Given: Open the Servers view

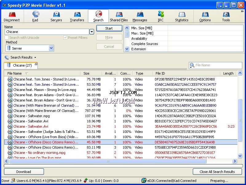Looking at the screenshot, I should [56, 16].
